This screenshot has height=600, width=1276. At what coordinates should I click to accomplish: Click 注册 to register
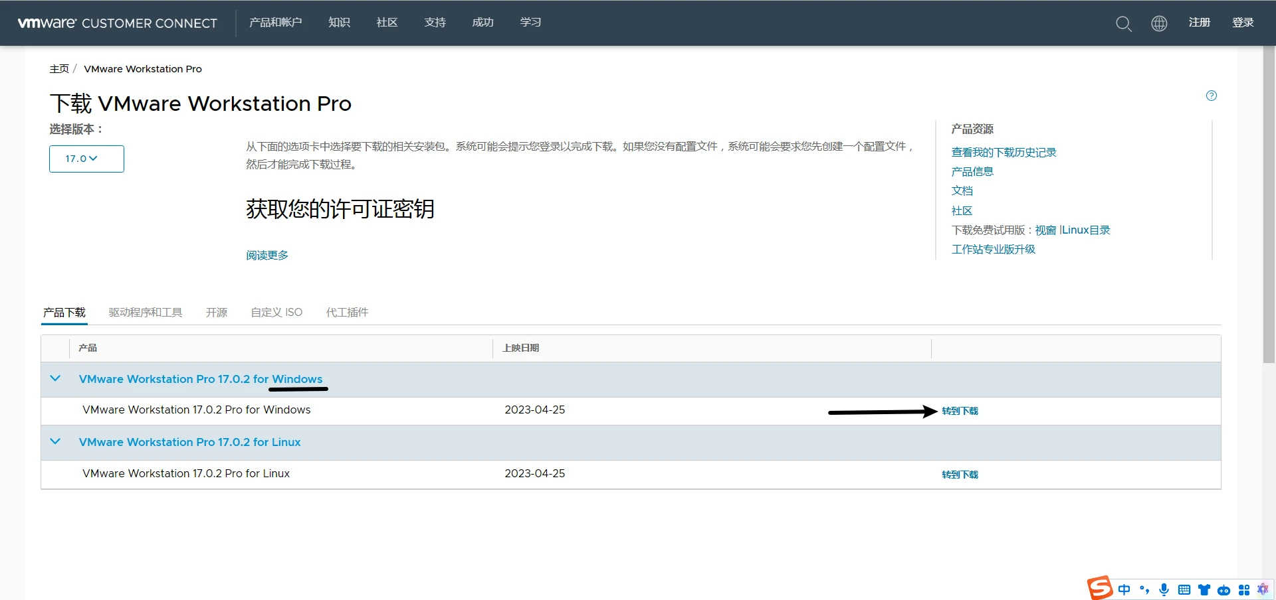[1200, 23]
